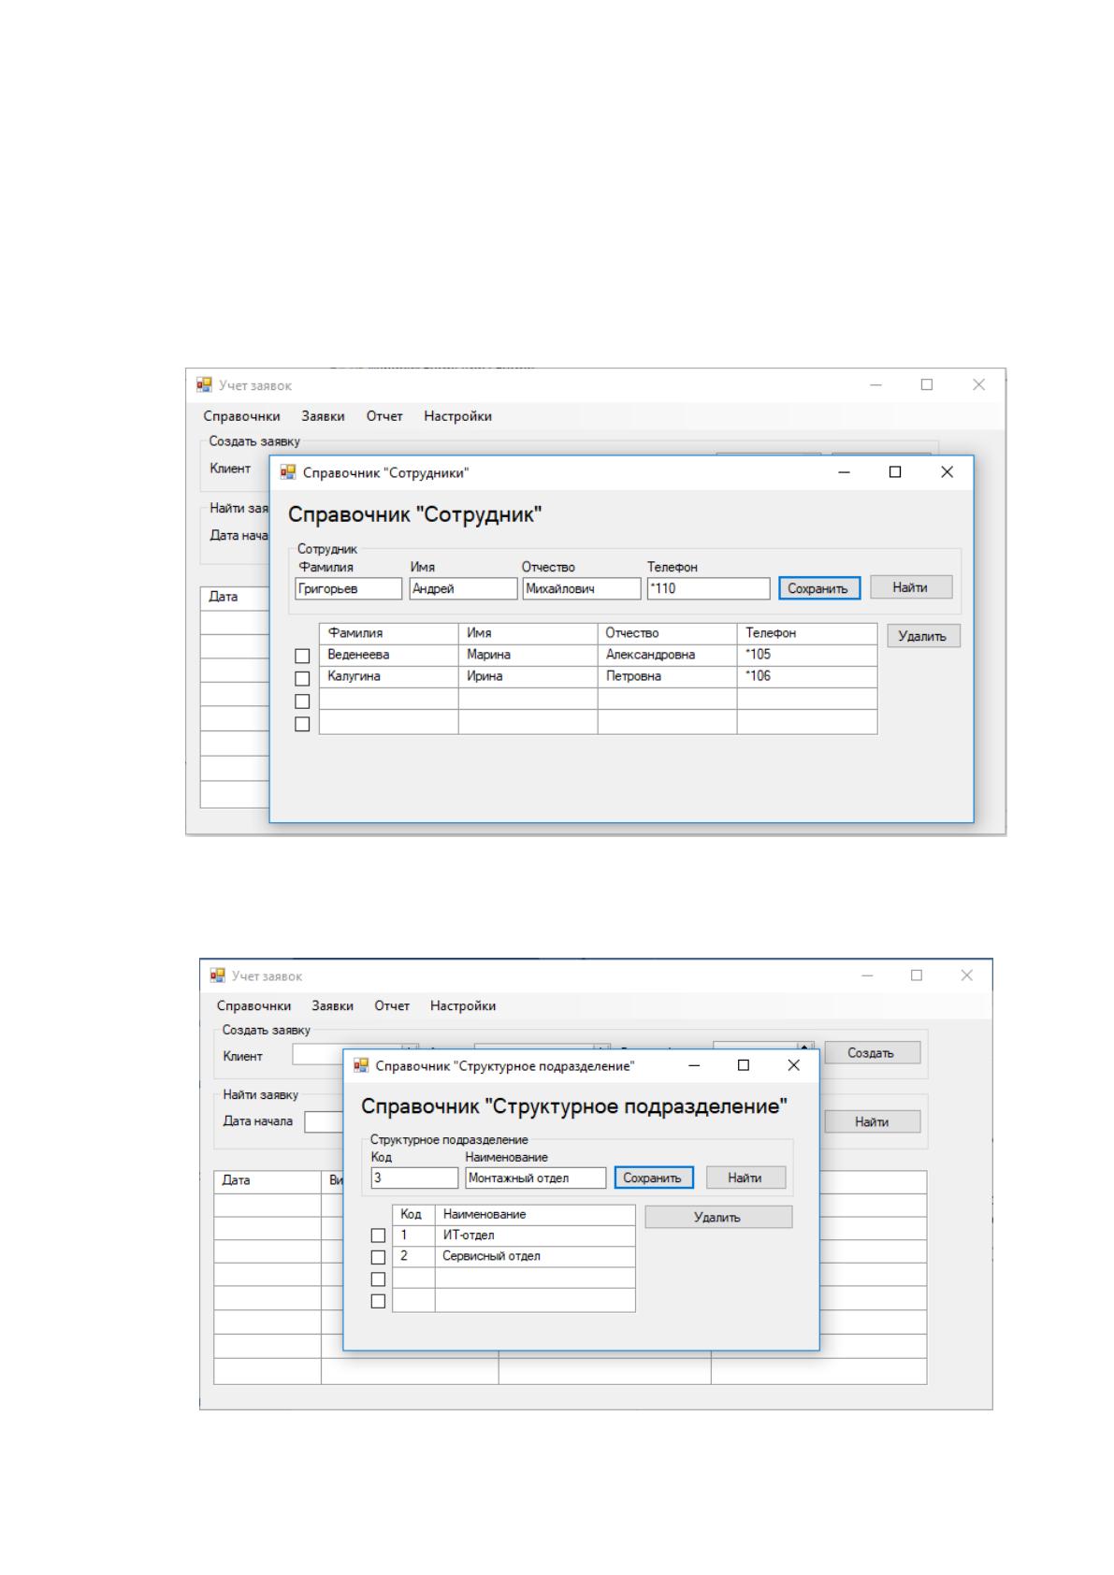Tick the checkbox for the Калугина row

[302, 678]
